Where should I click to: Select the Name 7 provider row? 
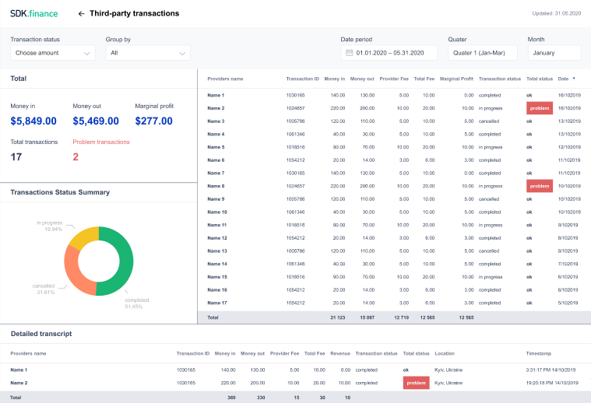click(x=394, y=173)
